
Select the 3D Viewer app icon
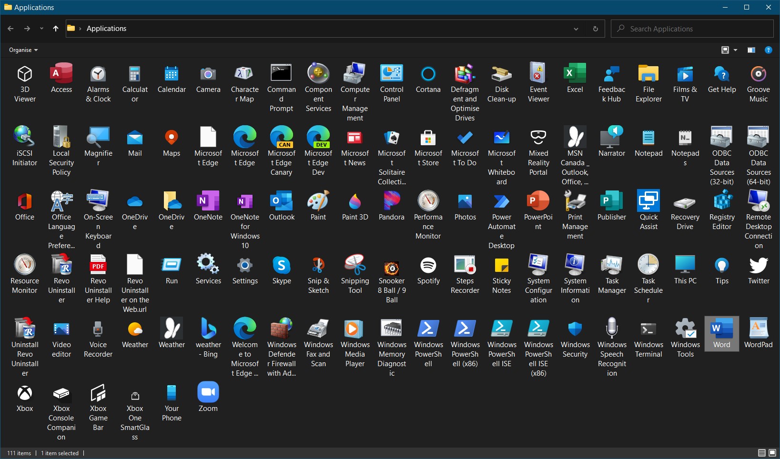[x=25, y=74]
